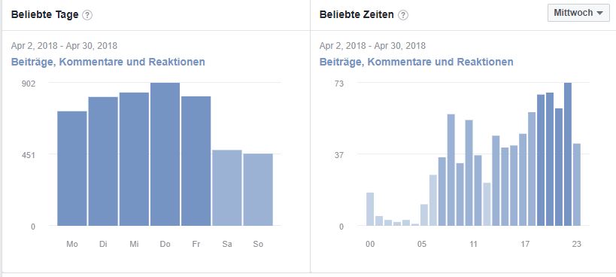Click the tallest hourly bar at 22
This screenshot has width=616, height=277.
click(x=568, y=154)
